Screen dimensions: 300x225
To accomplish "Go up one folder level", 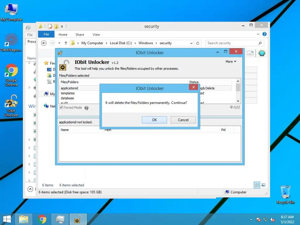I will pyautogui.click(x=66, y=43).
